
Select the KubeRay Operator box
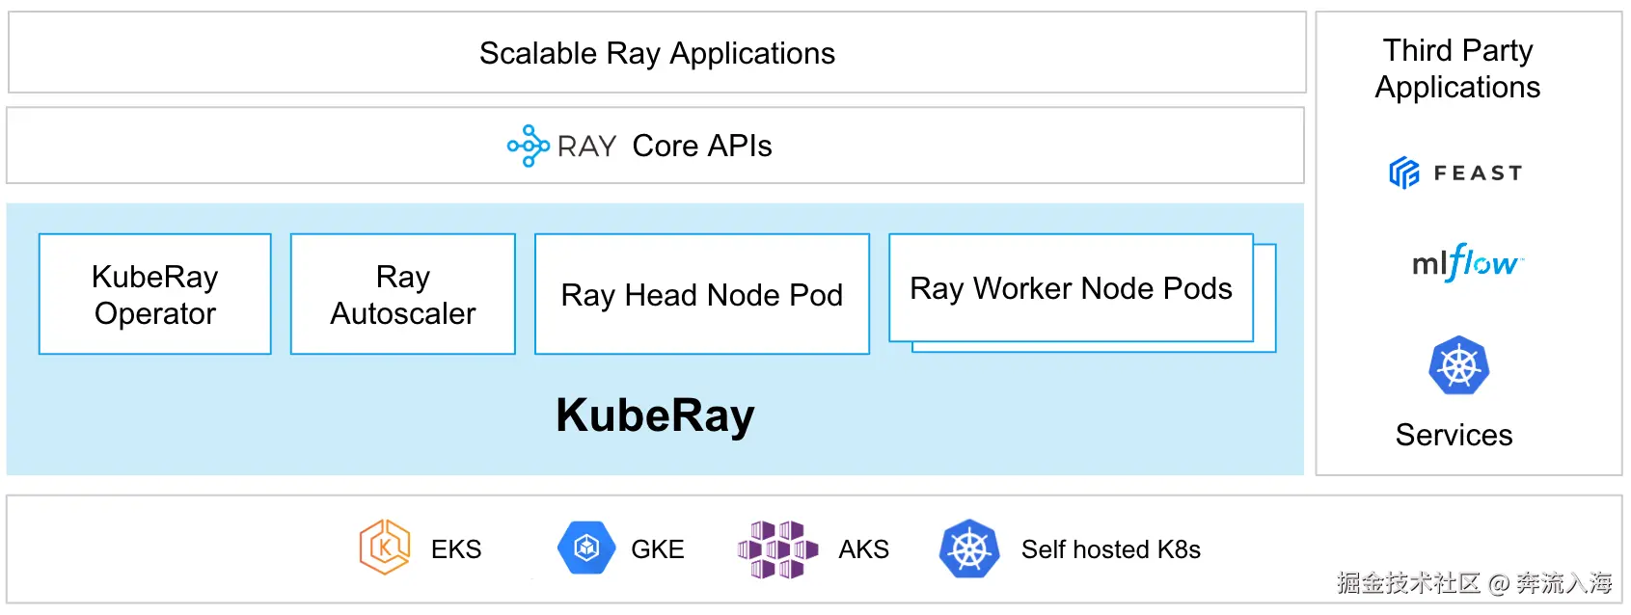click(x=155, y=294)
